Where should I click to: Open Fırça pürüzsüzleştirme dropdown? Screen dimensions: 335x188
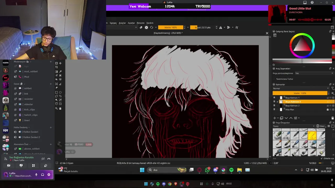click(314, 73)
